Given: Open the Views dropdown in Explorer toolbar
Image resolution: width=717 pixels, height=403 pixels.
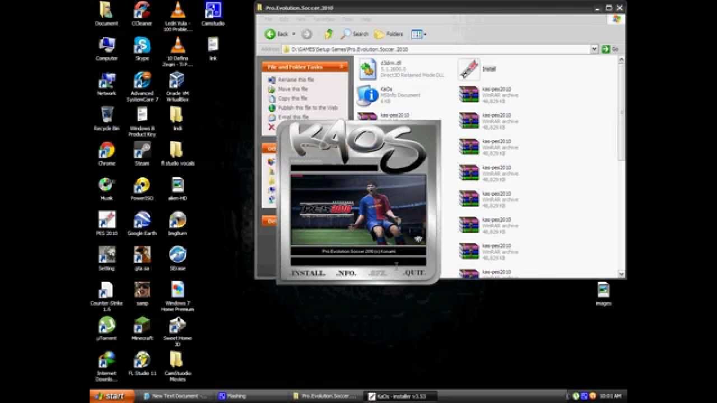Looking at the screenshot, I should 418,34.
